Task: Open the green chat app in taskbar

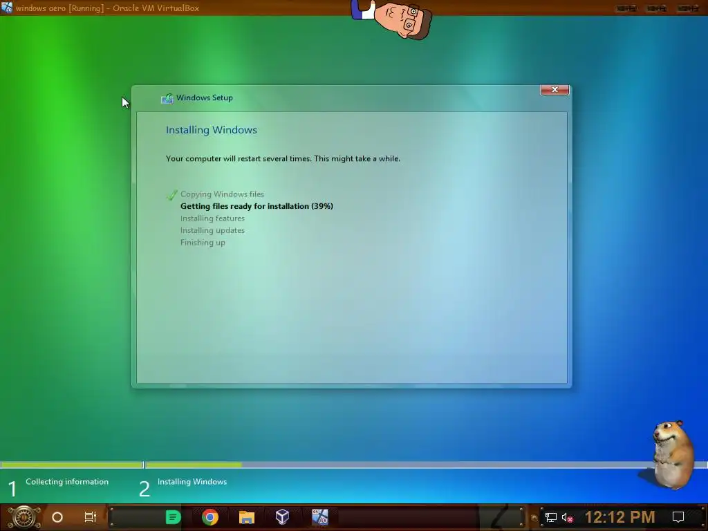Action: click(x=173, y=517)
